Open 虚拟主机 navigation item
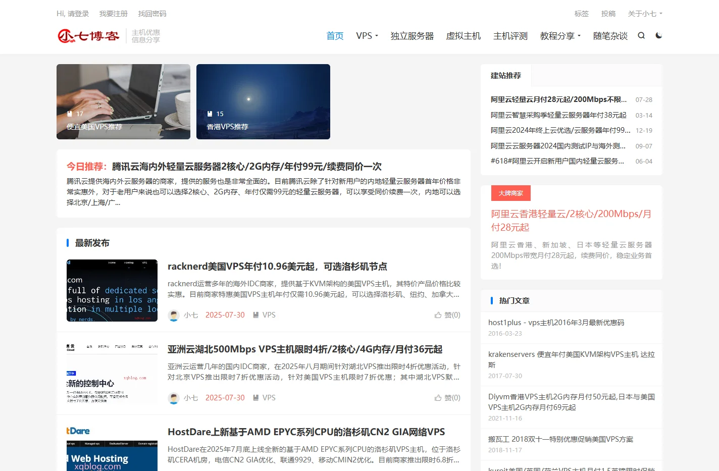 click(x=464, y=36)
